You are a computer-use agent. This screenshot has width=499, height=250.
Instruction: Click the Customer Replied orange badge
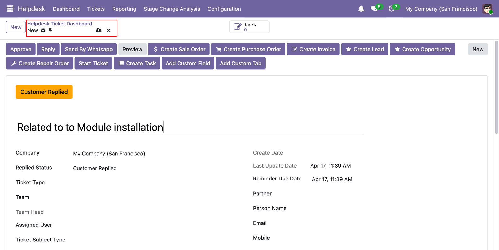click(44, 92)
